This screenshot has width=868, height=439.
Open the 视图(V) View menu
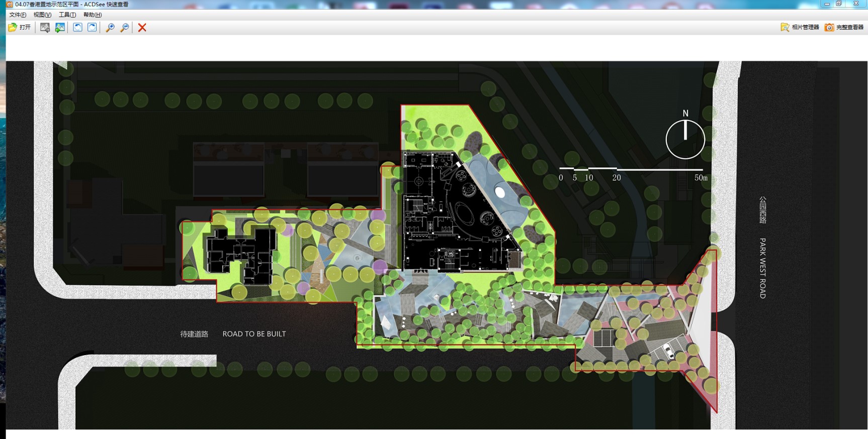(42, 15)
